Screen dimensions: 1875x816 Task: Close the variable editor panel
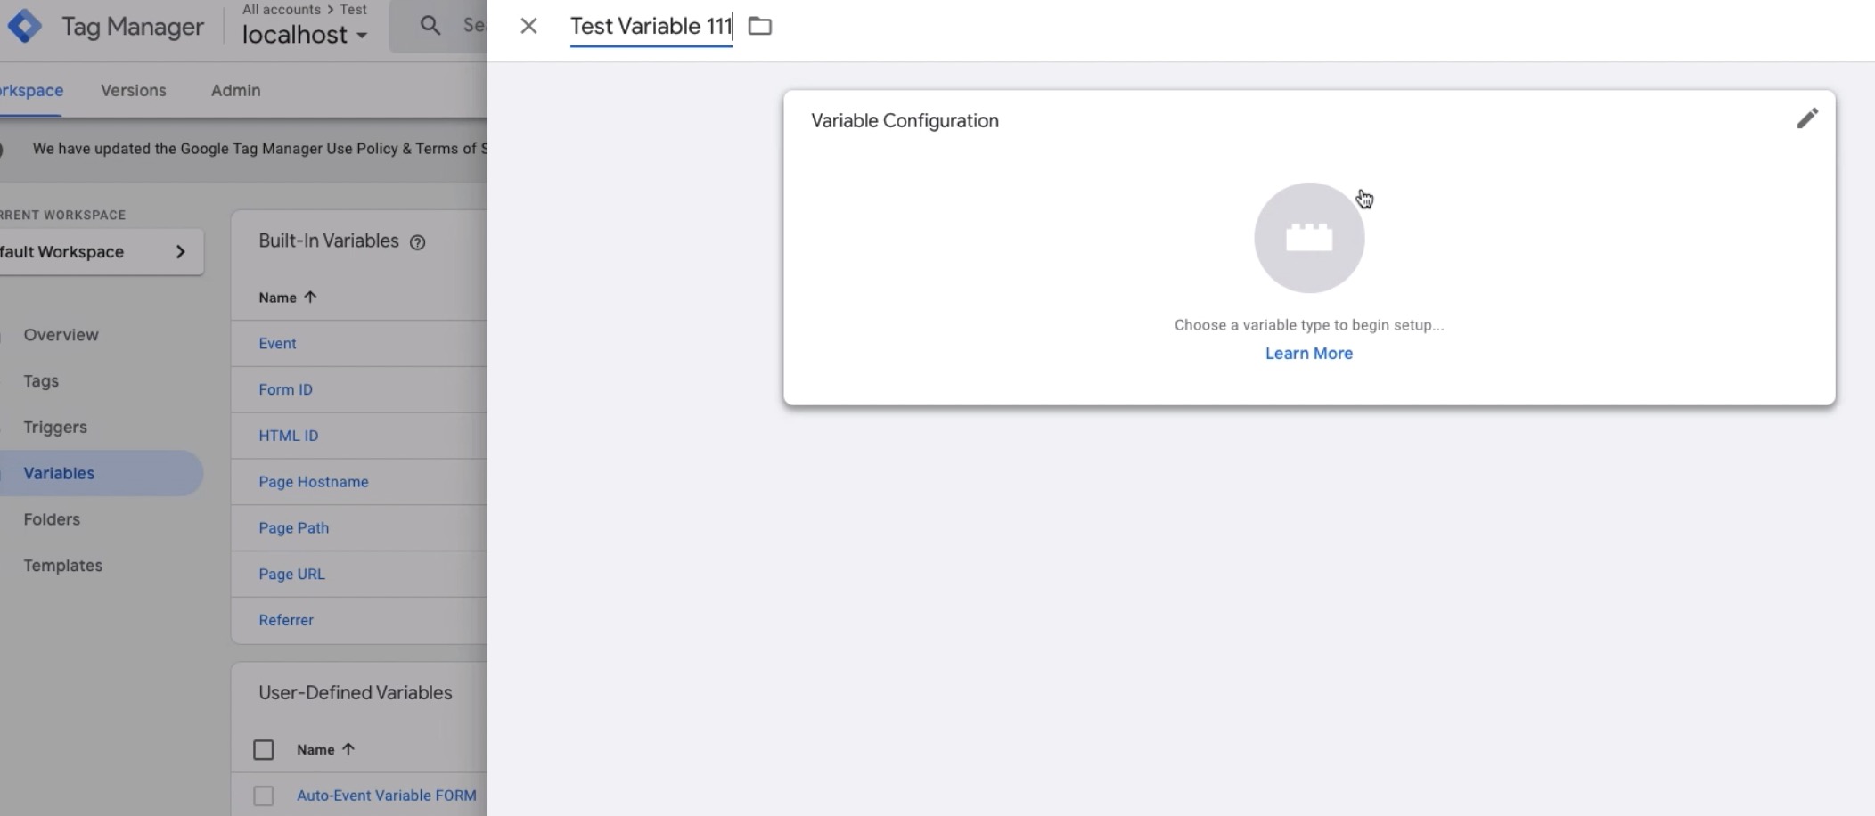(x=528, y=26)
